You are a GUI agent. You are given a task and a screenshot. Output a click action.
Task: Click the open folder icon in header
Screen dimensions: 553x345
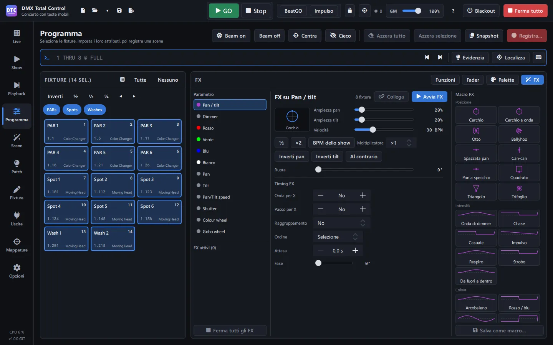95,11
